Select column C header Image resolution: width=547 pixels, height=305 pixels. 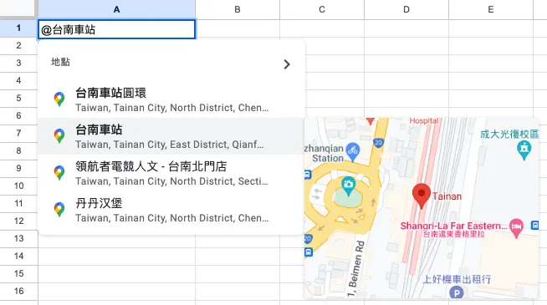click(x=322, y=9)
